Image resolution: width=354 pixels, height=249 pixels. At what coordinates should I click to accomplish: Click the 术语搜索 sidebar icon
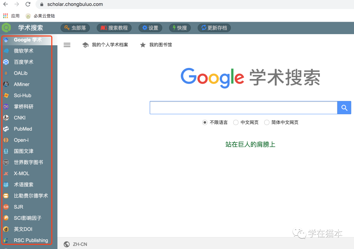coord(6,185)
